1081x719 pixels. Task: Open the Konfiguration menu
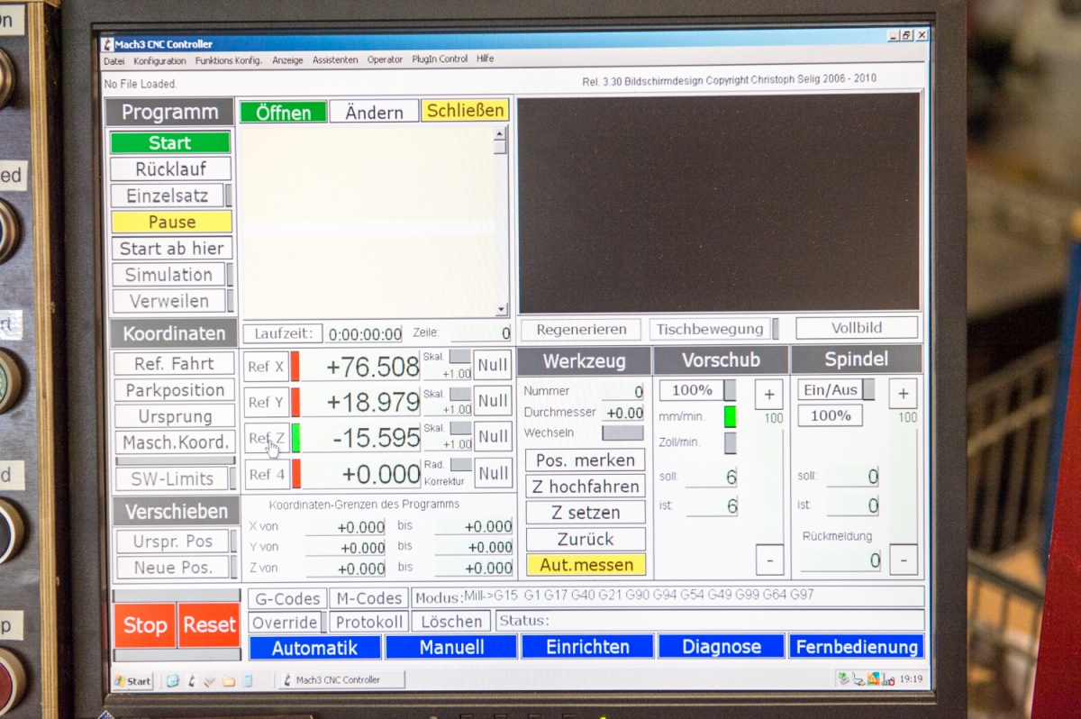coord(159,60)
